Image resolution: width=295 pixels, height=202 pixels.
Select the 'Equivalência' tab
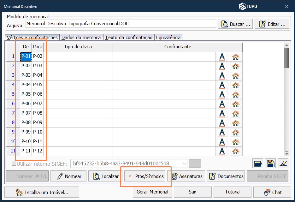(x=168, y=37)
